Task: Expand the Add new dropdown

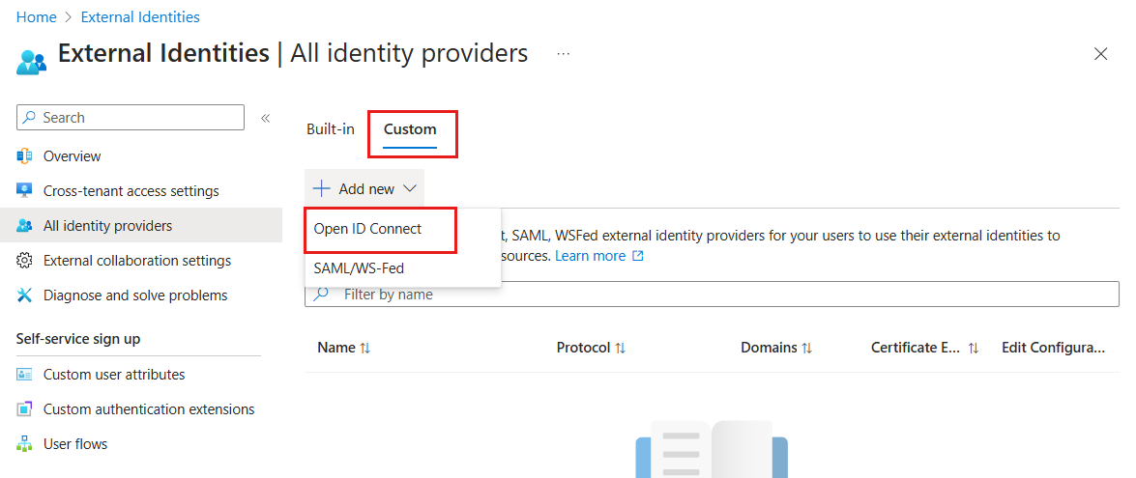Action: coord(364,188)
